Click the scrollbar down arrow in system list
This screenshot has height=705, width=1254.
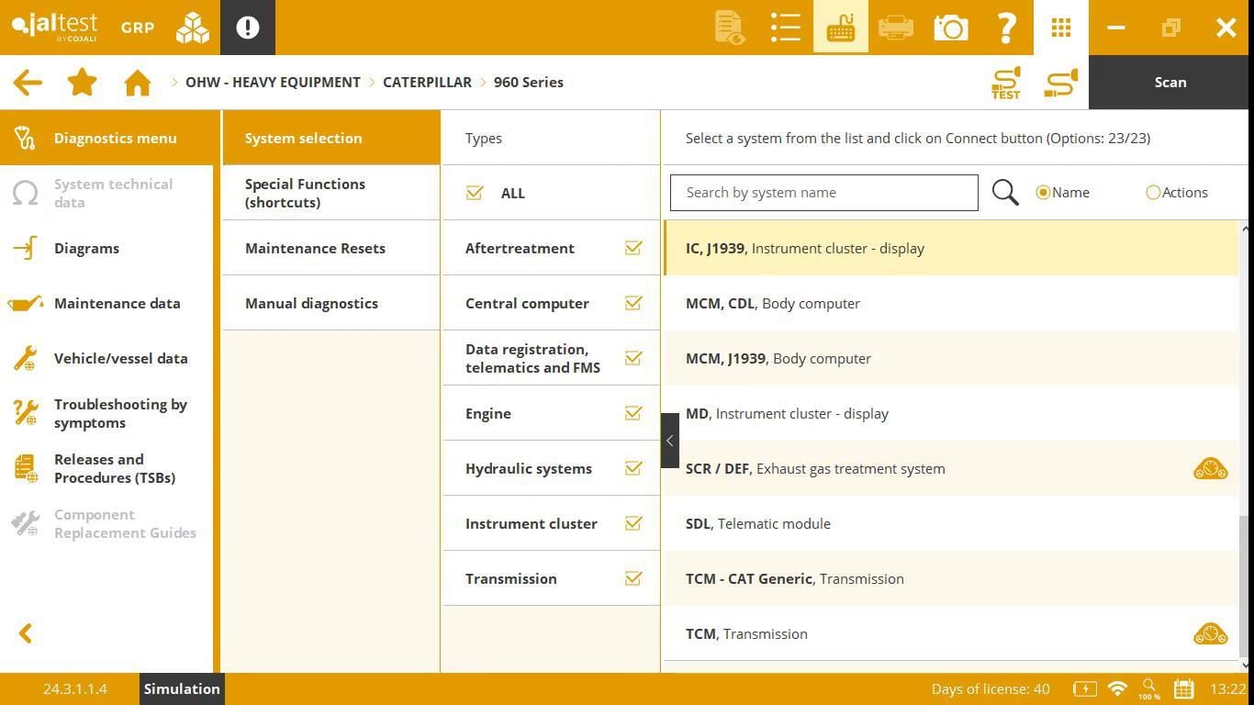[x=1245, y=665]
